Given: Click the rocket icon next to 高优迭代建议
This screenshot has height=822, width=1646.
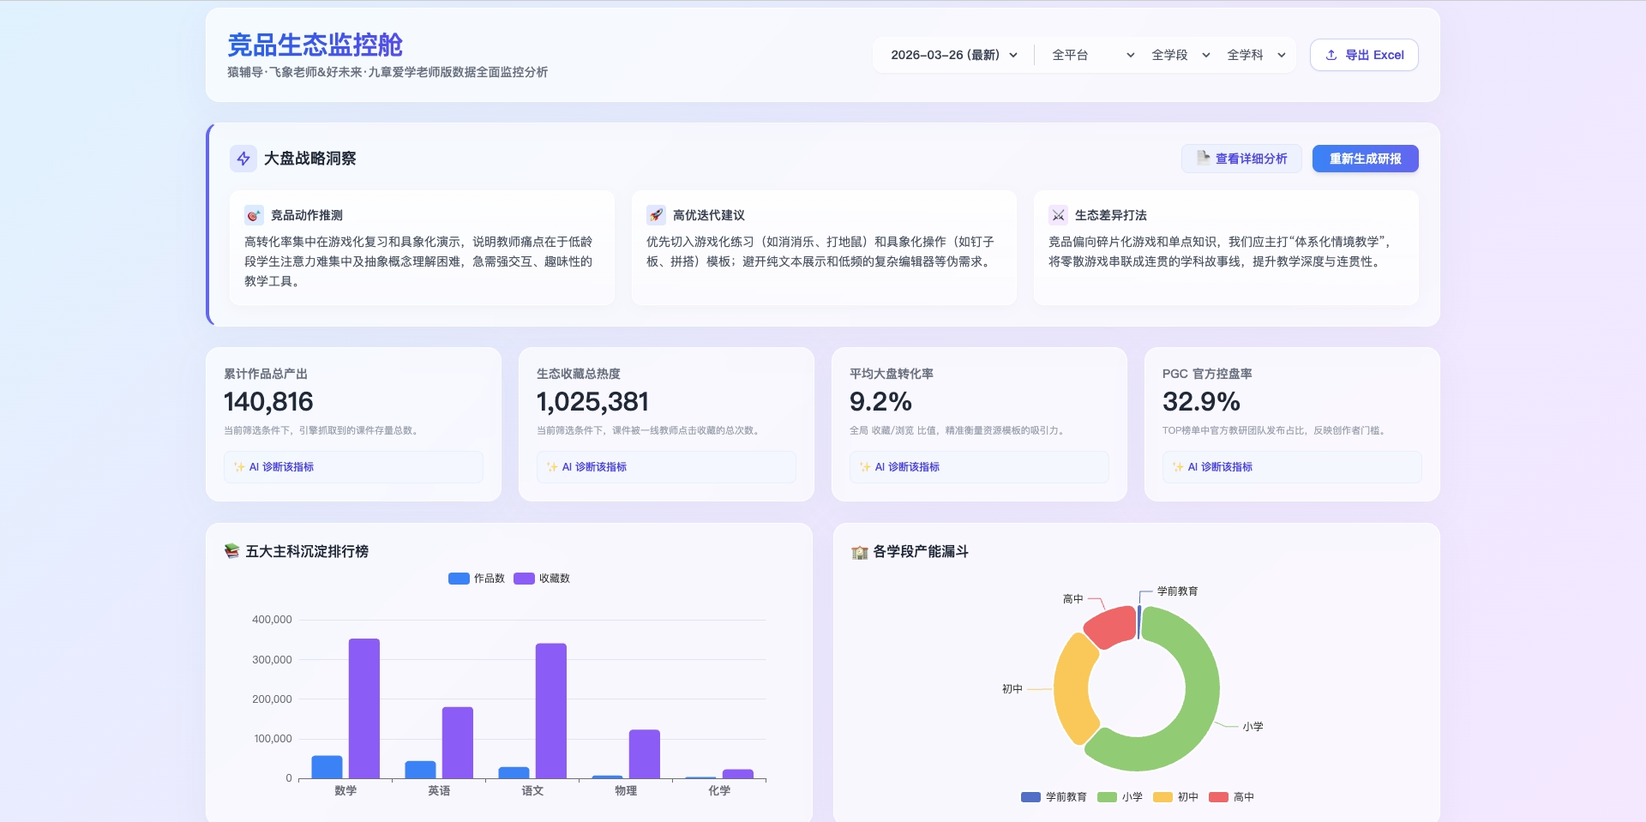Looking at the screenshot, I should tap(656, 215).
